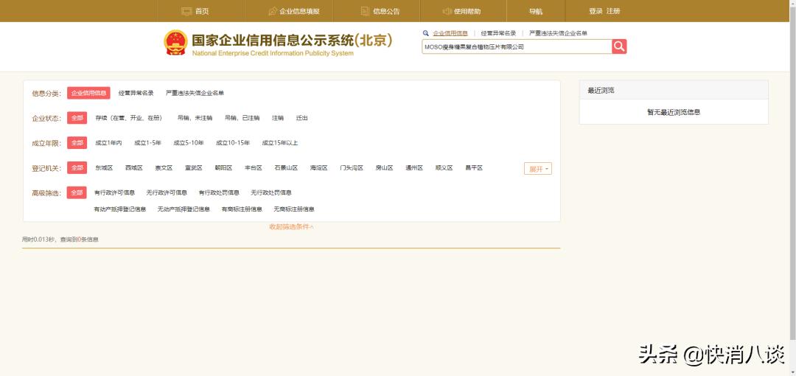Filter registration authority to 宣武区
The height and width of the screenshot is (376, 796).
click(193, 167)
